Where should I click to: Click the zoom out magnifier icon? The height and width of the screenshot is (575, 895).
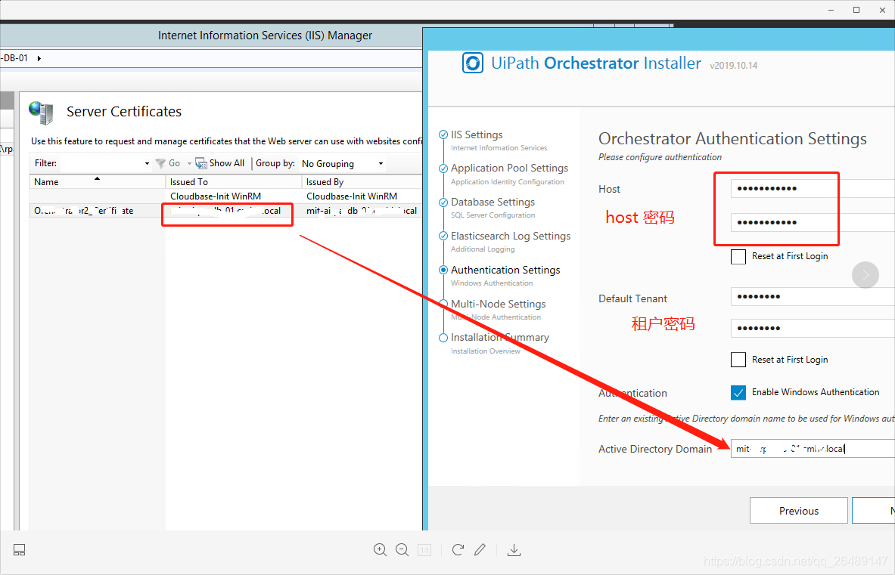pyautogui.click(x=402, y=550)
